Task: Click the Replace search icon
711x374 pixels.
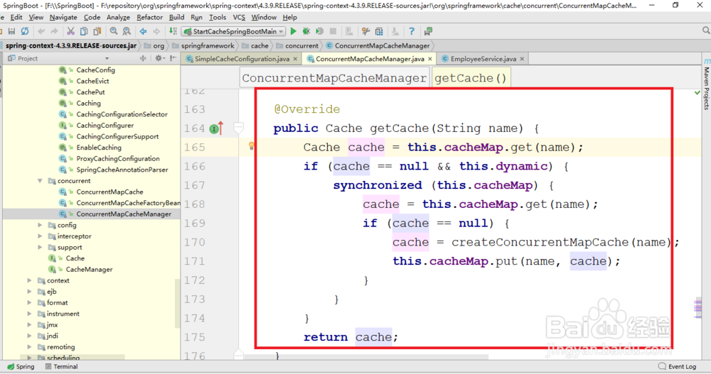Action: (127, 31)
